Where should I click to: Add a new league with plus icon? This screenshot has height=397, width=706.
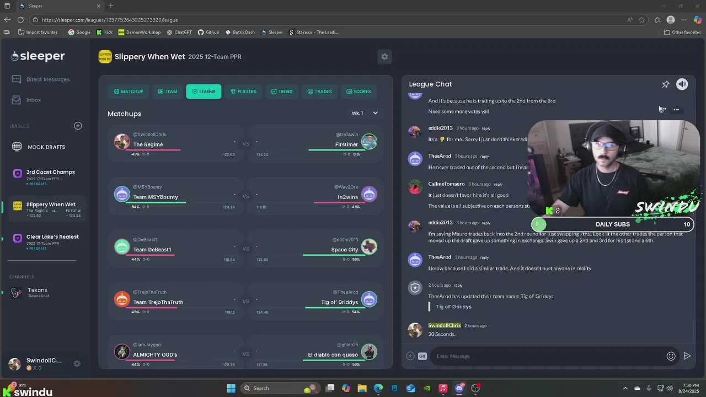[x=78, y=126]
